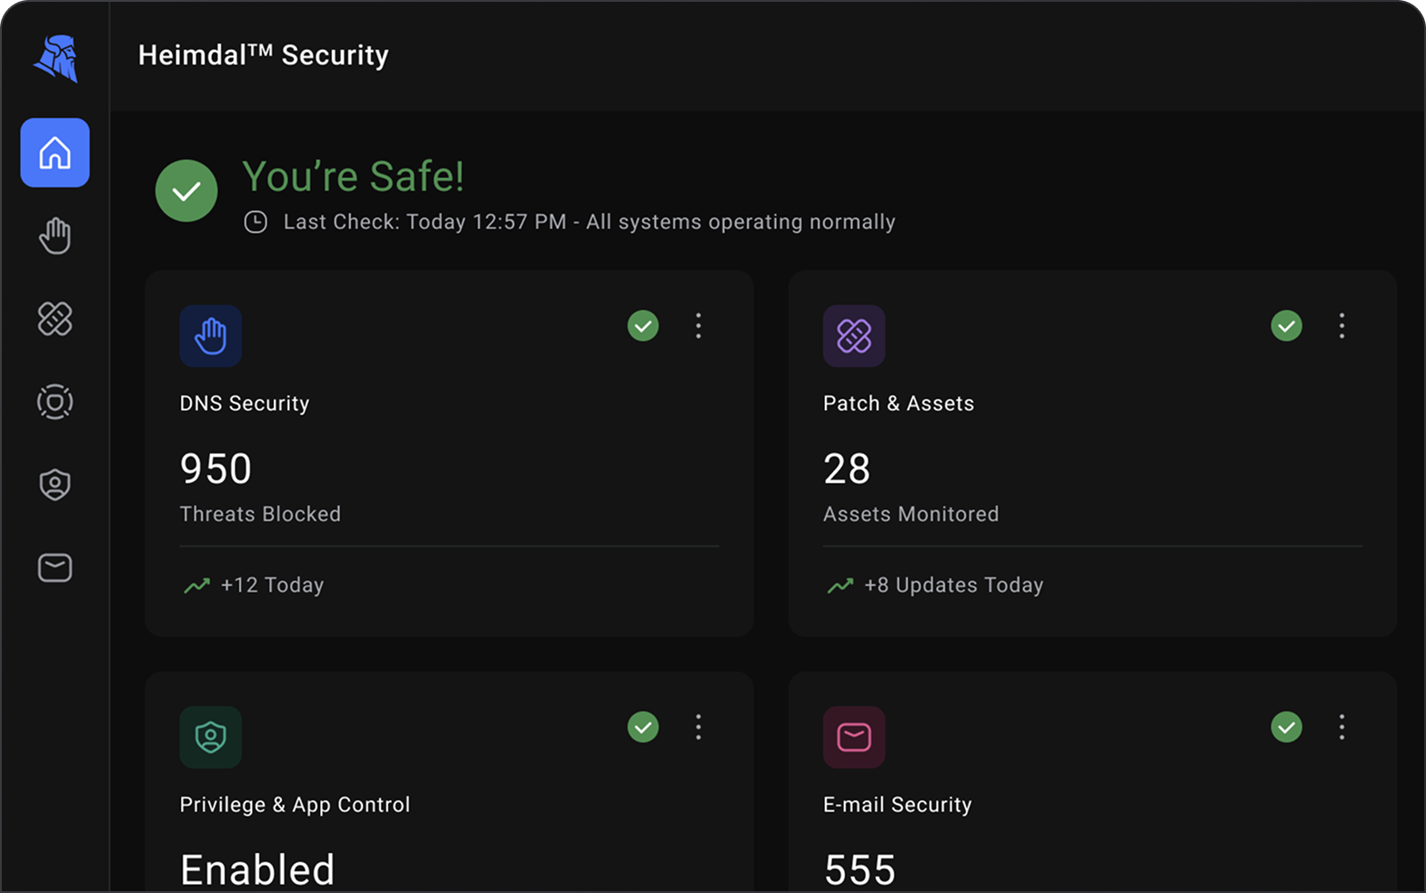Click the large green You're Safe checkmark

coord(186,191)
